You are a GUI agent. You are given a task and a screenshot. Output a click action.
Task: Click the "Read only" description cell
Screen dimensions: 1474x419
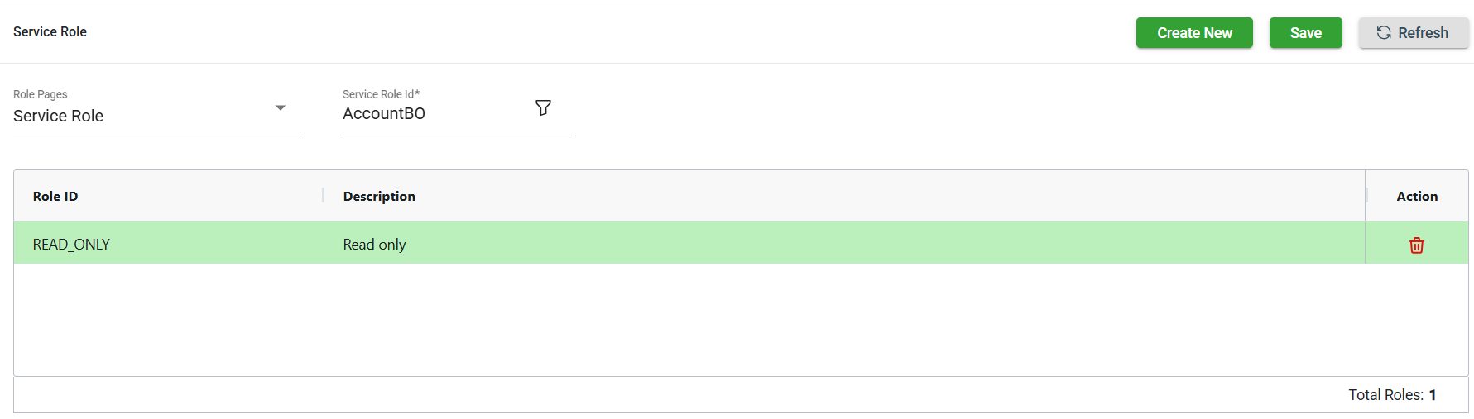pos(374,245)
